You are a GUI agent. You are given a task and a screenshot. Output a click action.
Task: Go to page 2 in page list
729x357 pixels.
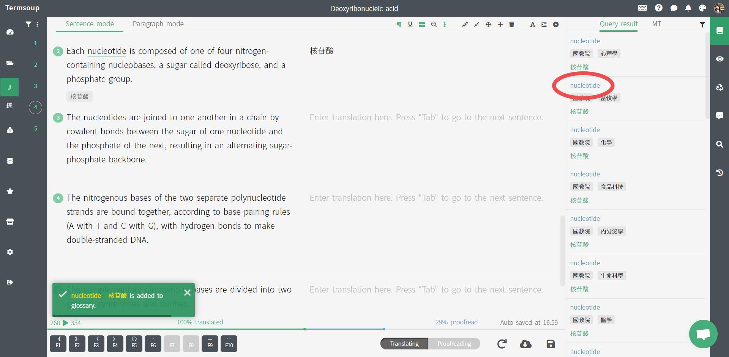pos(36,65)
